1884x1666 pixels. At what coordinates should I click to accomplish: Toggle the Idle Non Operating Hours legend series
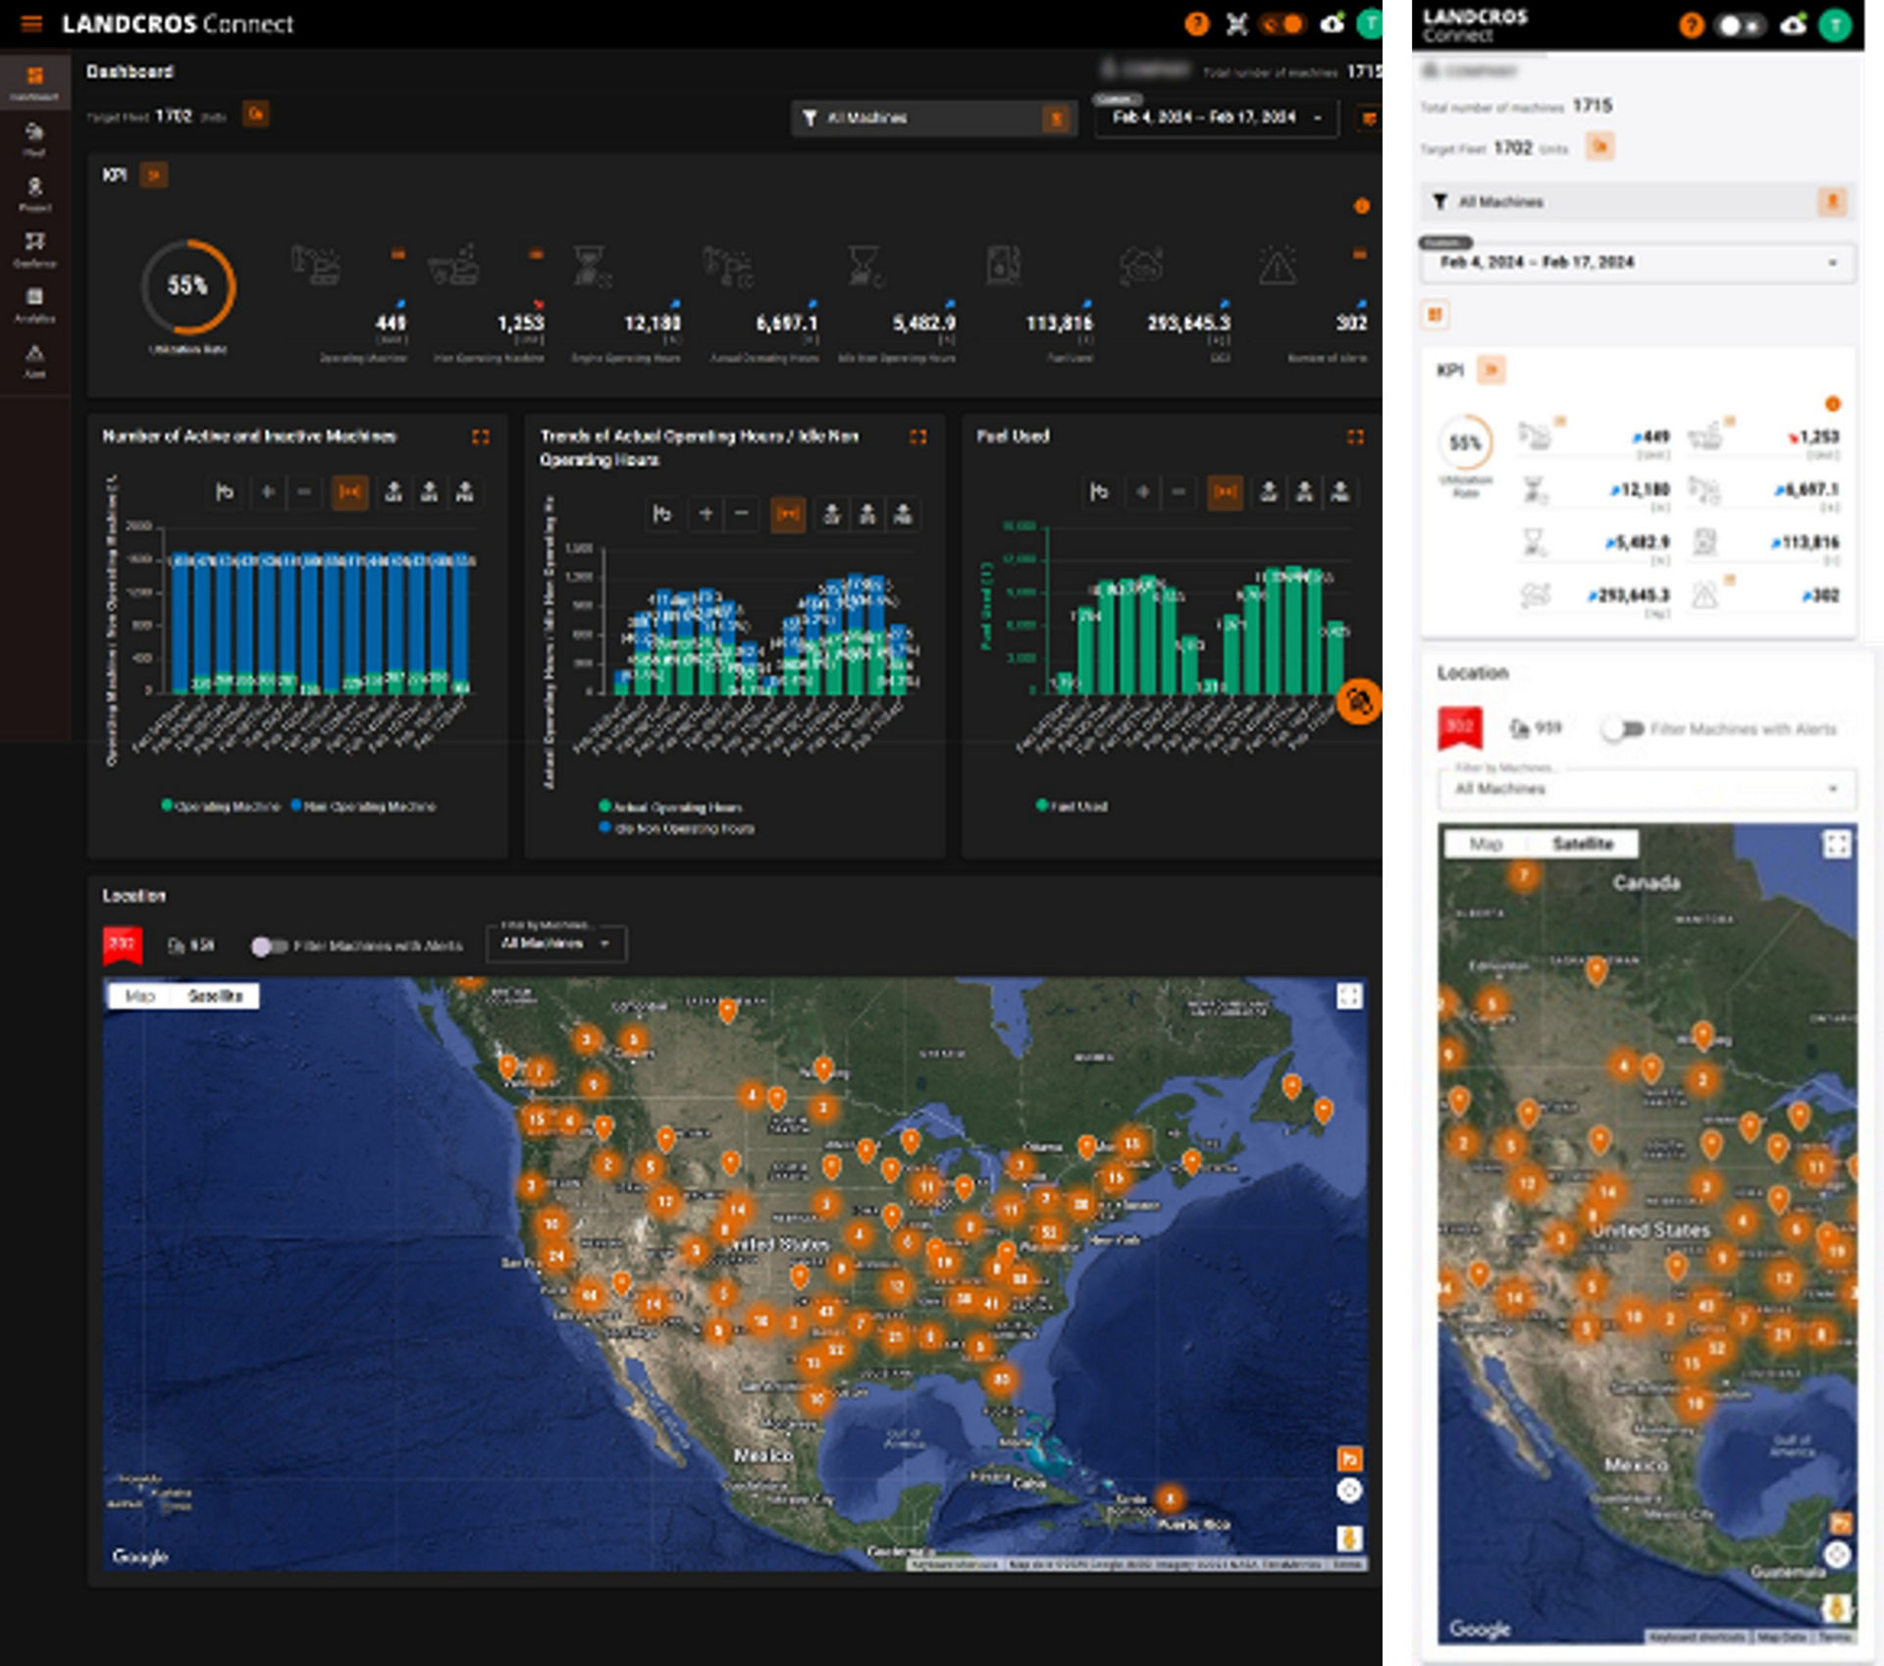(x=677, y=829)
